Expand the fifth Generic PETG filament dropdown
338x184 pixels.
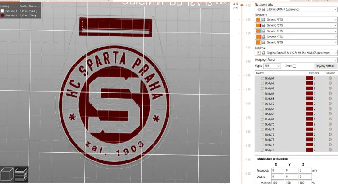[335, 42]
